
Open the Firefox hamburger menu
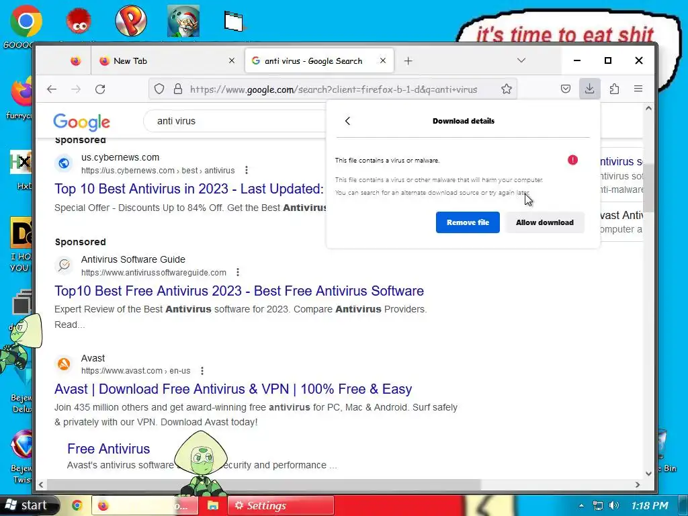(638, 89)
